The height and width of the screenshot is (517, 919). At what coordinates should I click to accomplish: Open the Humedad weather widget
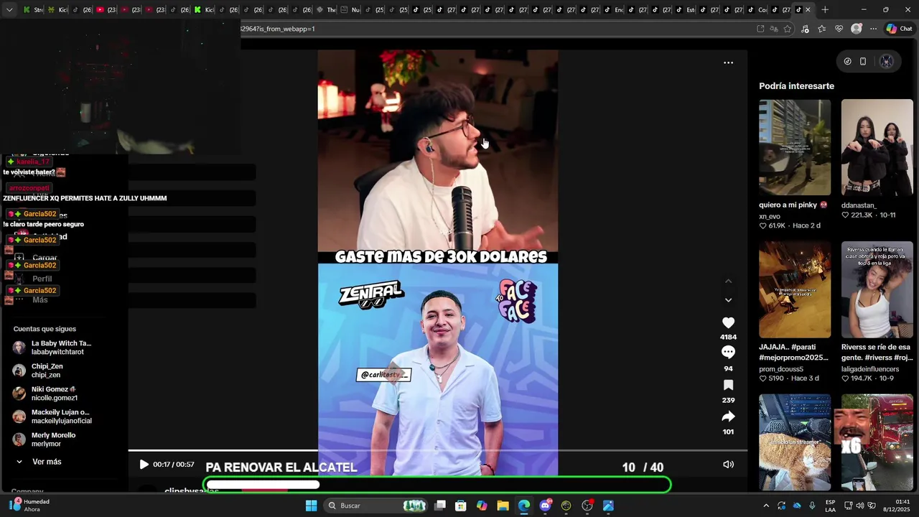coord(29,506)
